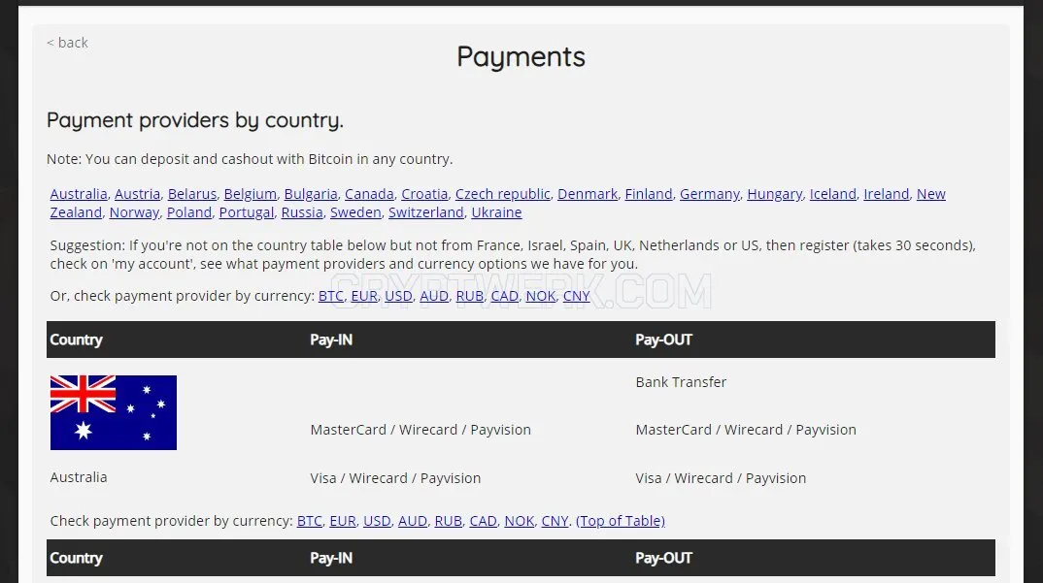
Task: Open the Russia country link
Action: [302, 212]
